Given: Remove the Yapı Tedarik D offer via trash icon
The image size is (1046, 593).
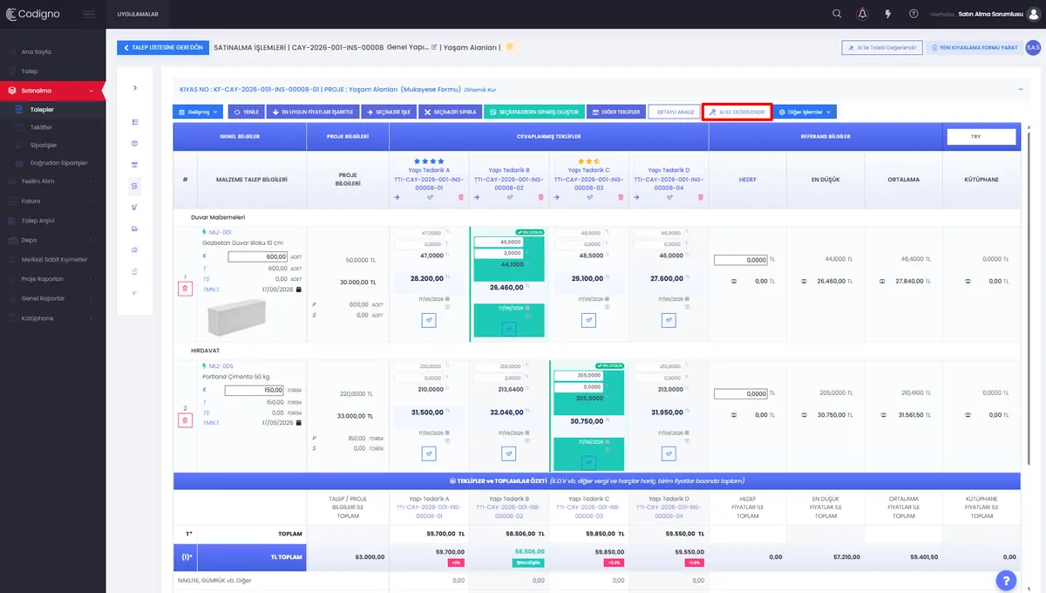Looking at the screenshot, I should coord(700,198).
